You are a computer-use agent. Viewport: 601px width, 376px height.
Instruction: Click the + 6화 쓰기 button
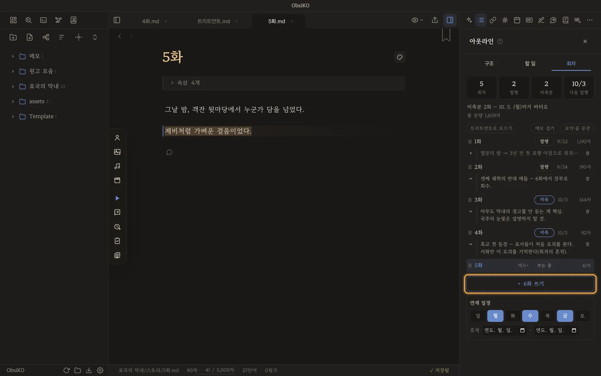530,284
